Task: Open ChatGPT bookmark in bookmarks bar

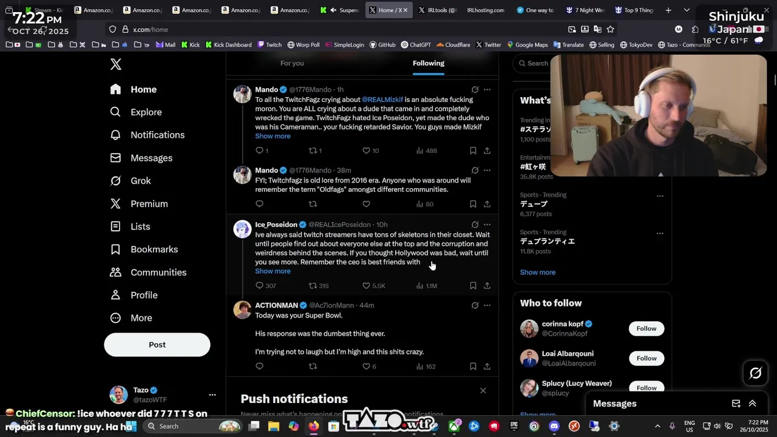Action: [416, 44]
